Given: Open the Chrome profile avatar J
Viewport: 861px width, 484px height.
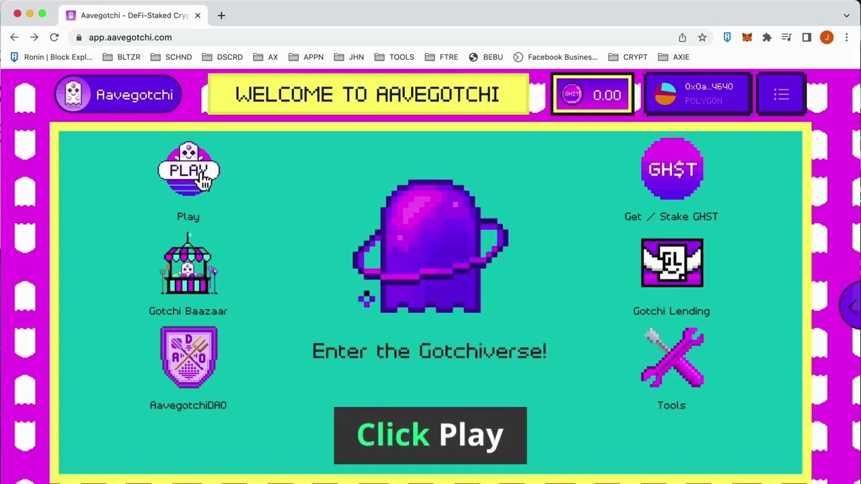Looking at the screenshot, I should click(x=827, y=38).
